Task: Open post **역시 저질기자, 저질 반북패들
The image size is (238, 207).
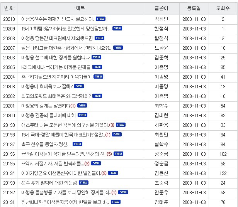Action: [53, 163]
